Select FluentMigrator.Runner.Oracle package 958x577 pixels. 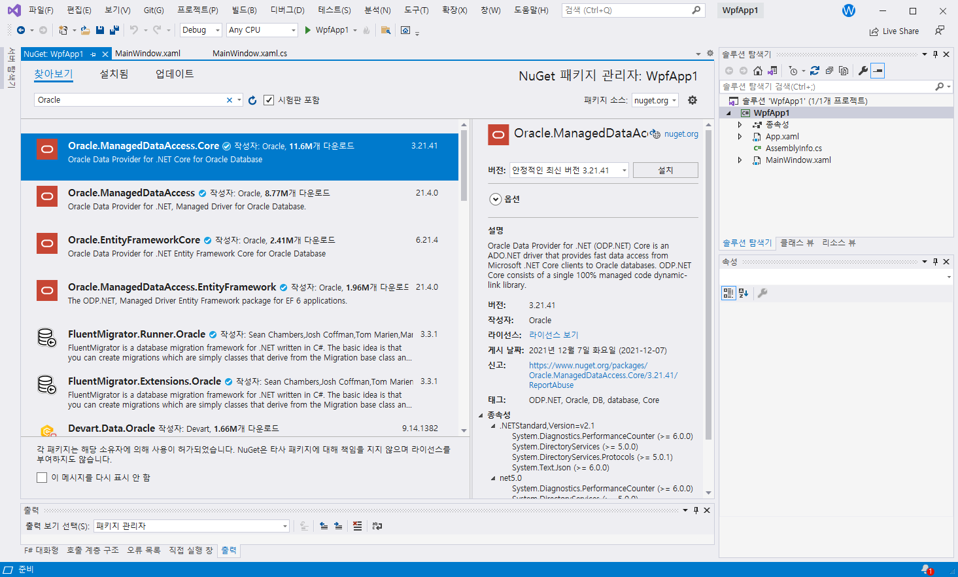[x=240, y=345]
